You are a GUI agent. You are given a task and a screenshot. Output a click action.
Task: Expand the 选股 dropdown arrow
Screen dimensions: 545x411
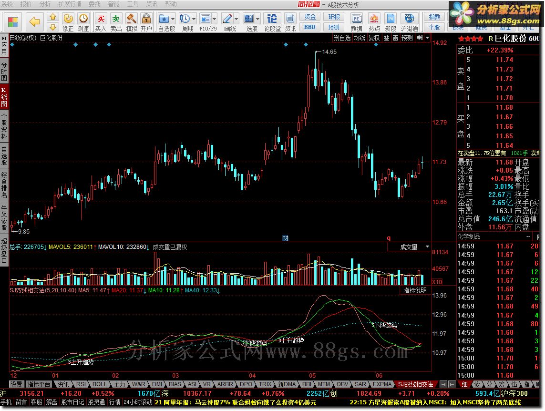(257, 19)
